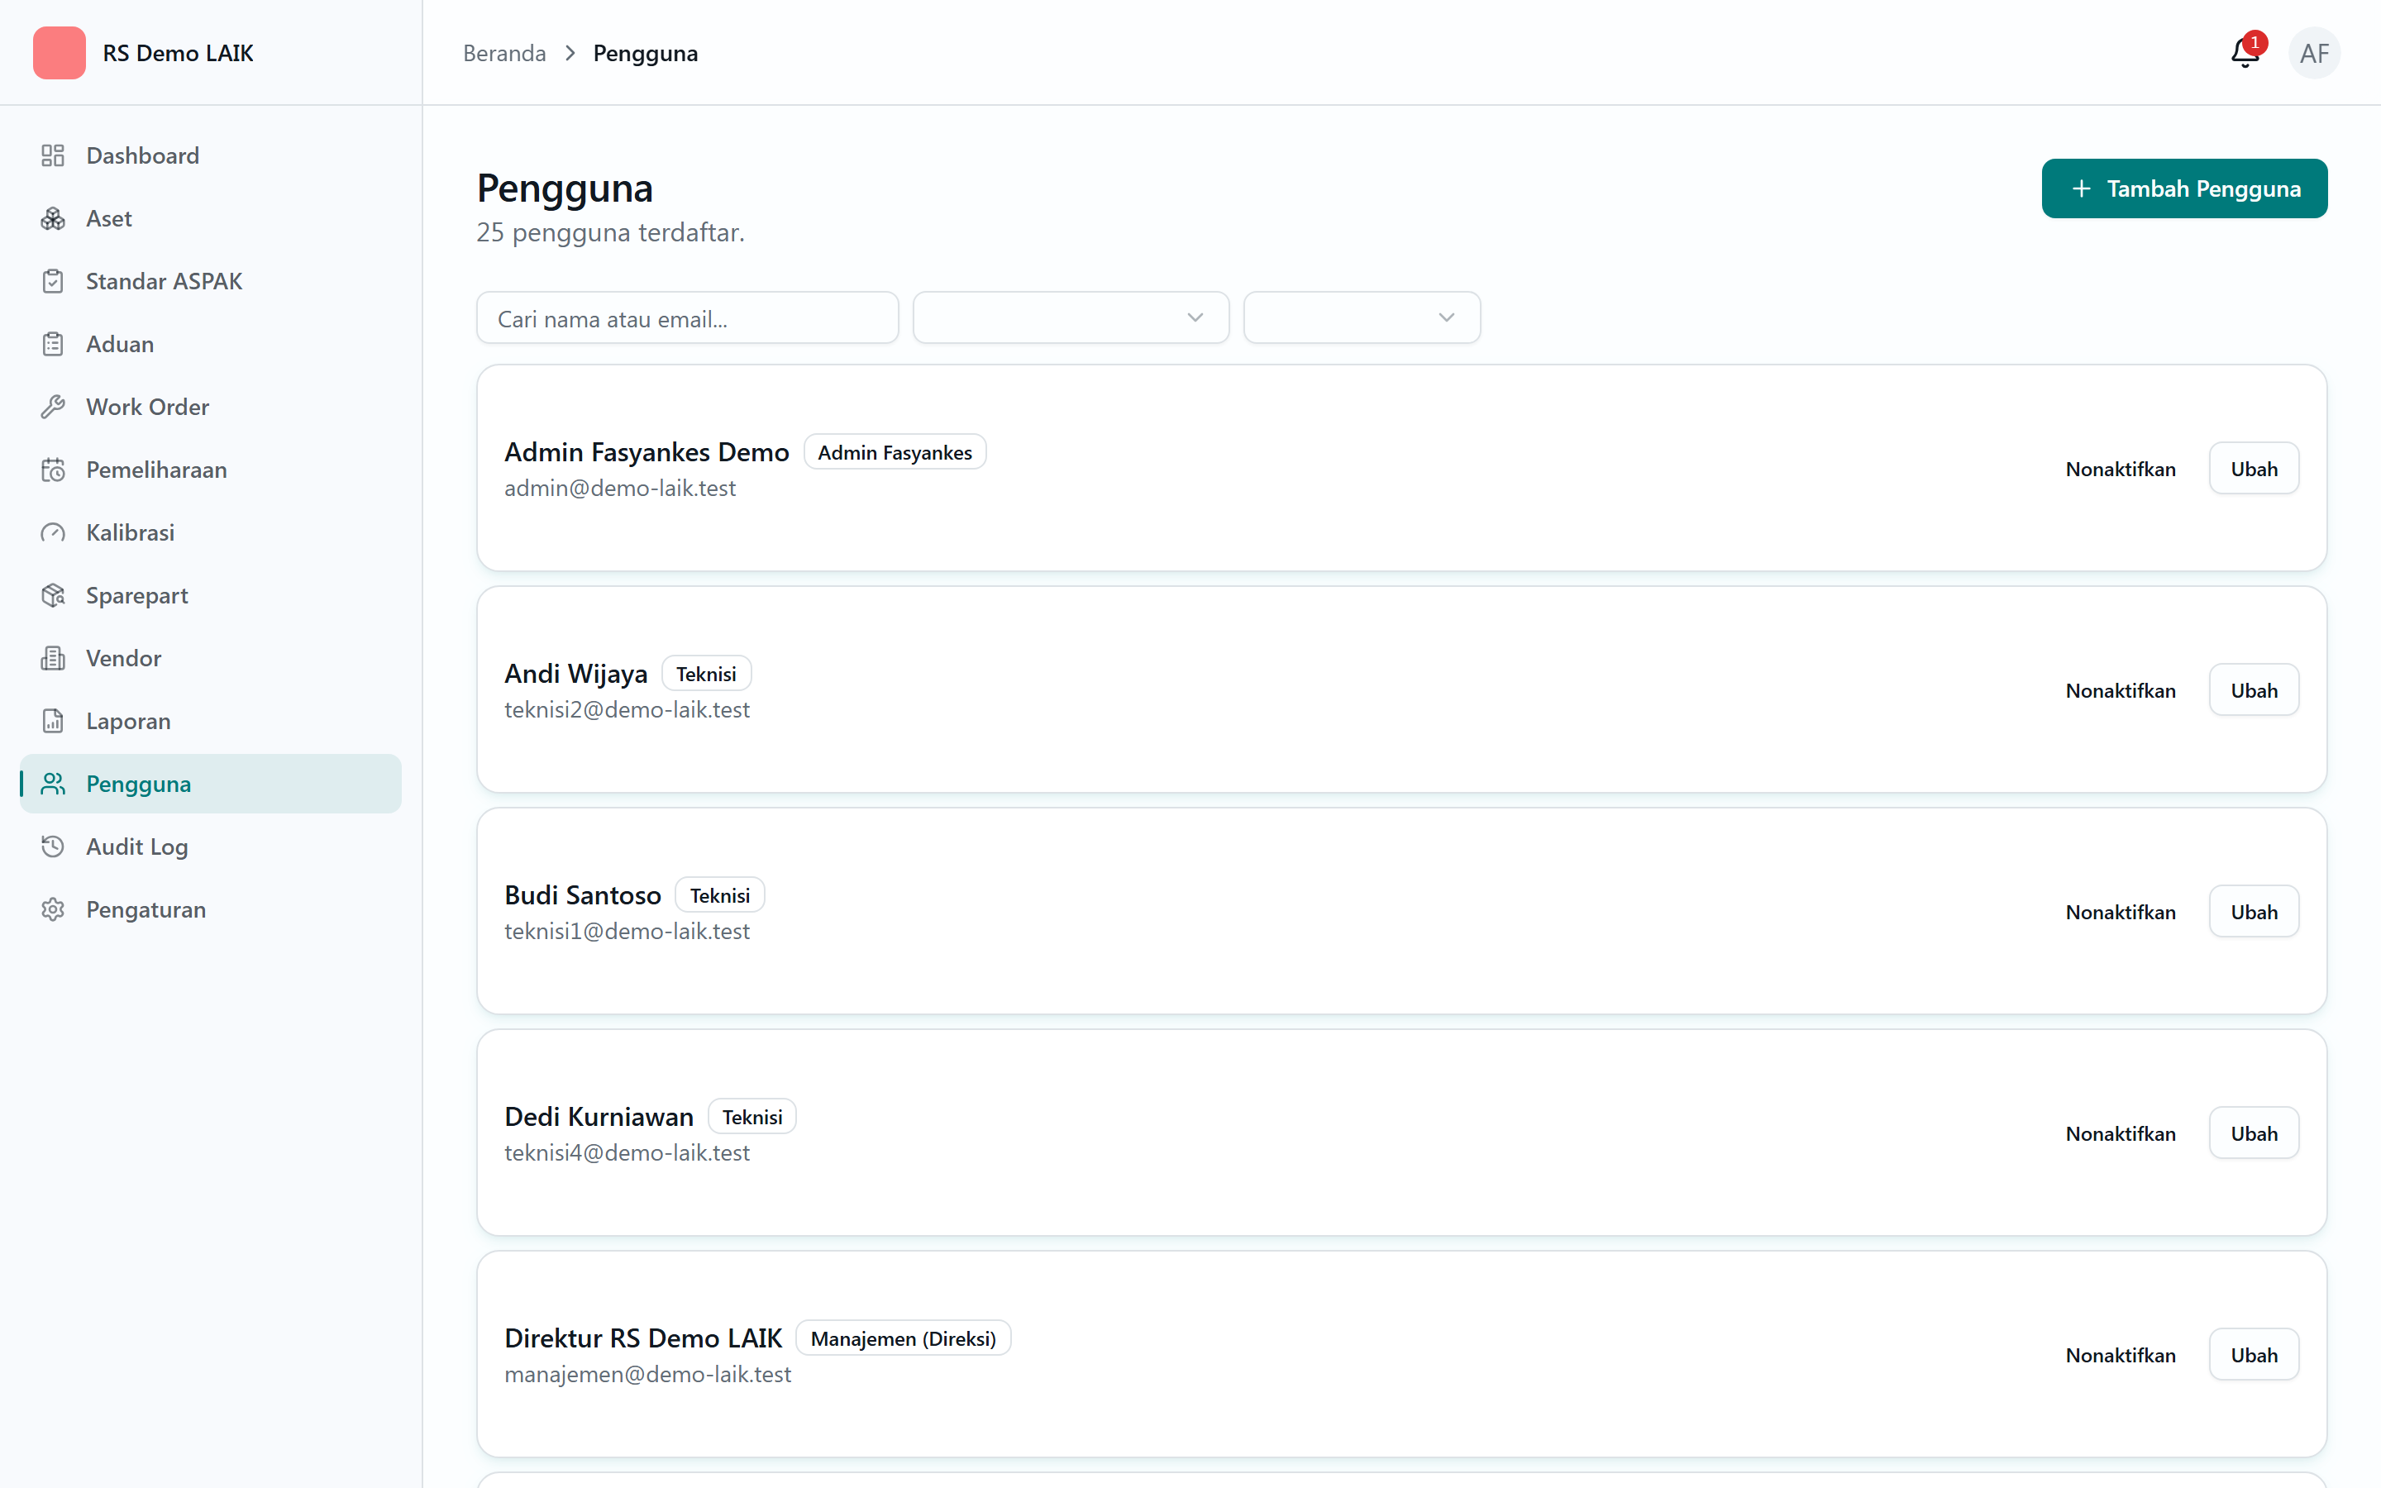Click email manajemen@demo-laik.test

[x=647, y=1374]
